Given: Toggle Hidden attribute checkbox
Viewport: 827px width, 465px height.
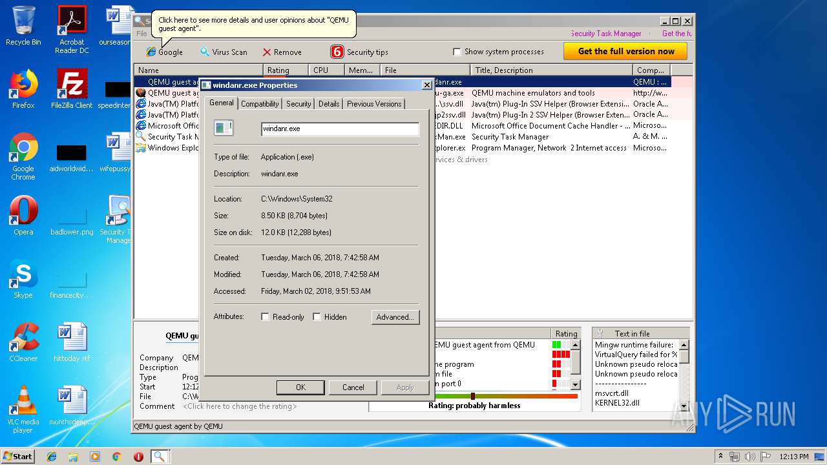Looking at the screenshot, I should click(317, 317).
